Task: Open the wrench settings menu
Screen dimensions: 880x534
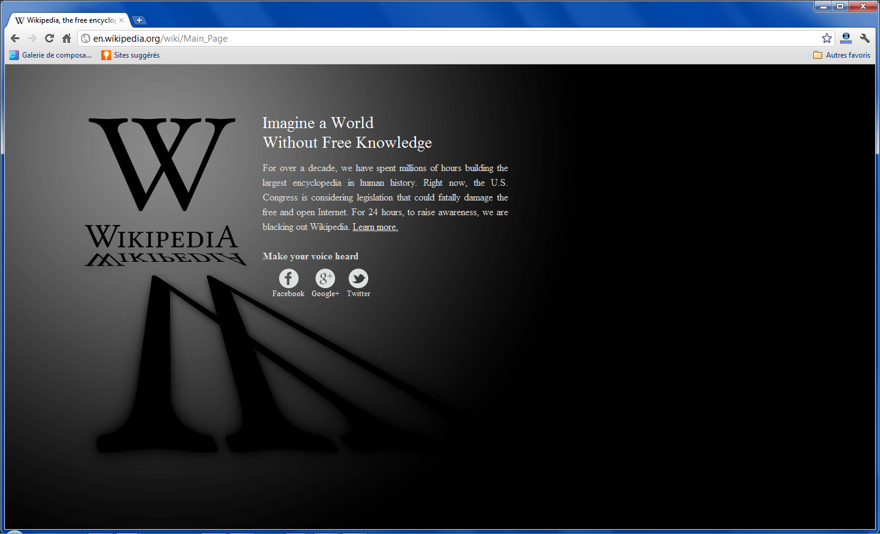Action: coord(865,38)
